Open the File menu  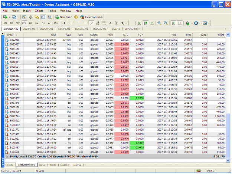5,11
